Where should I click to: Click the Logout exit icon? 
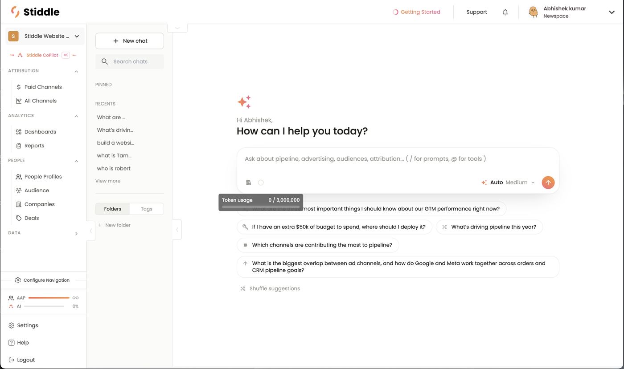pos(12,360)
